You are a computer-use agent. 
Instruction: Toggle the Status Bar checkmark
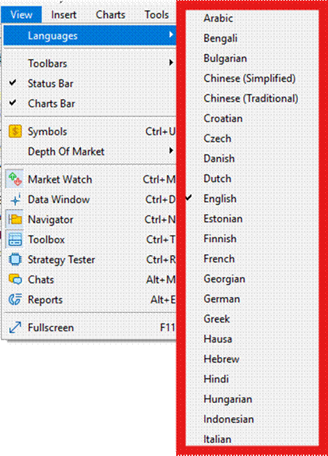point(13,83)
